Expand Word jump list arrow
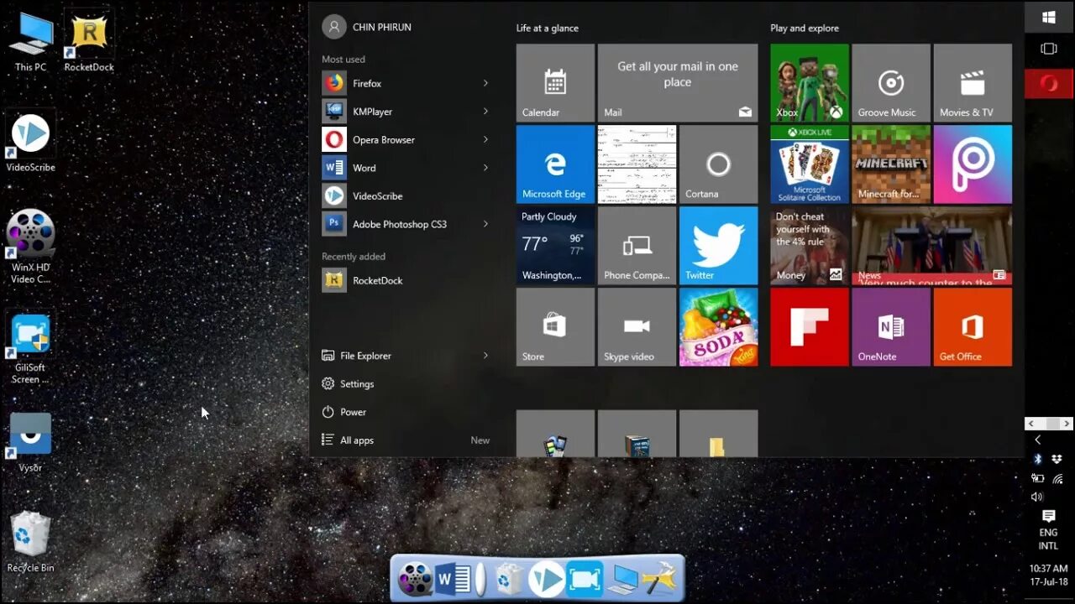This screenshot has height=604, width=1075. 485,168
